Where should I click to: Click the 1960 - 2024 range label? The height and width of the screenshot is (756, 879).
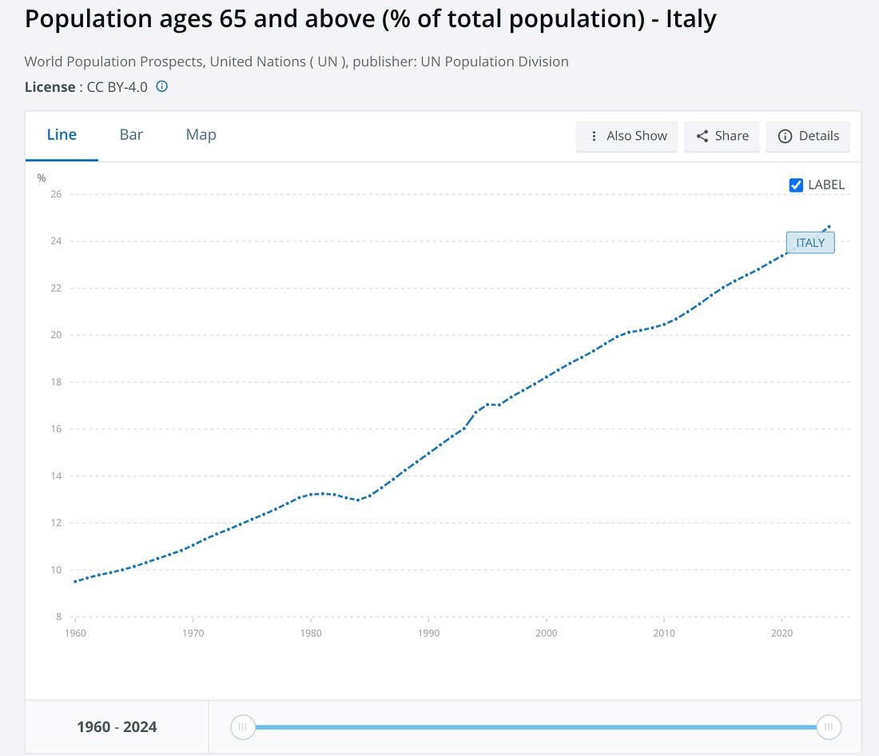tap(117, 727)
